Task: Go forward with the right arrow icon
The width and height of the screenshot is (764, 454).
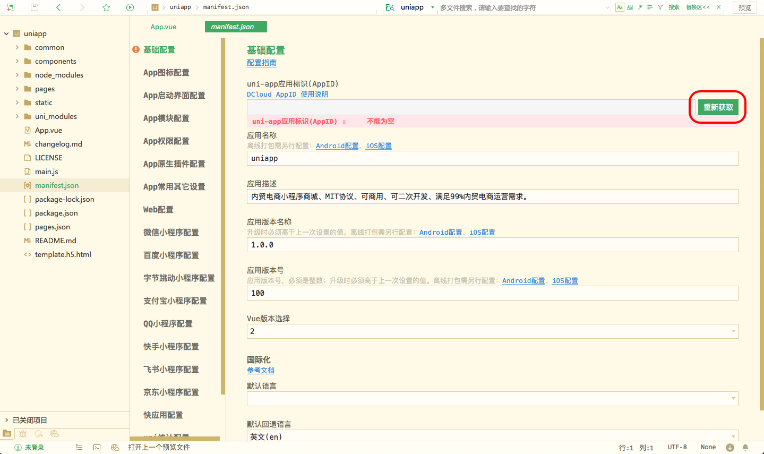Action: point(82,7)
